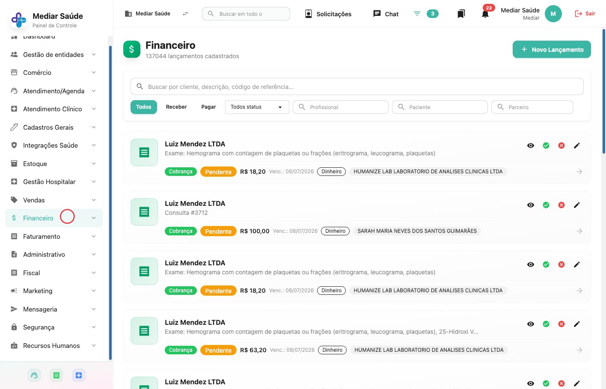Viewport: 606px width, 389px height.
Task: Click the swap entity arrows icon
Action: click(185, 14)
